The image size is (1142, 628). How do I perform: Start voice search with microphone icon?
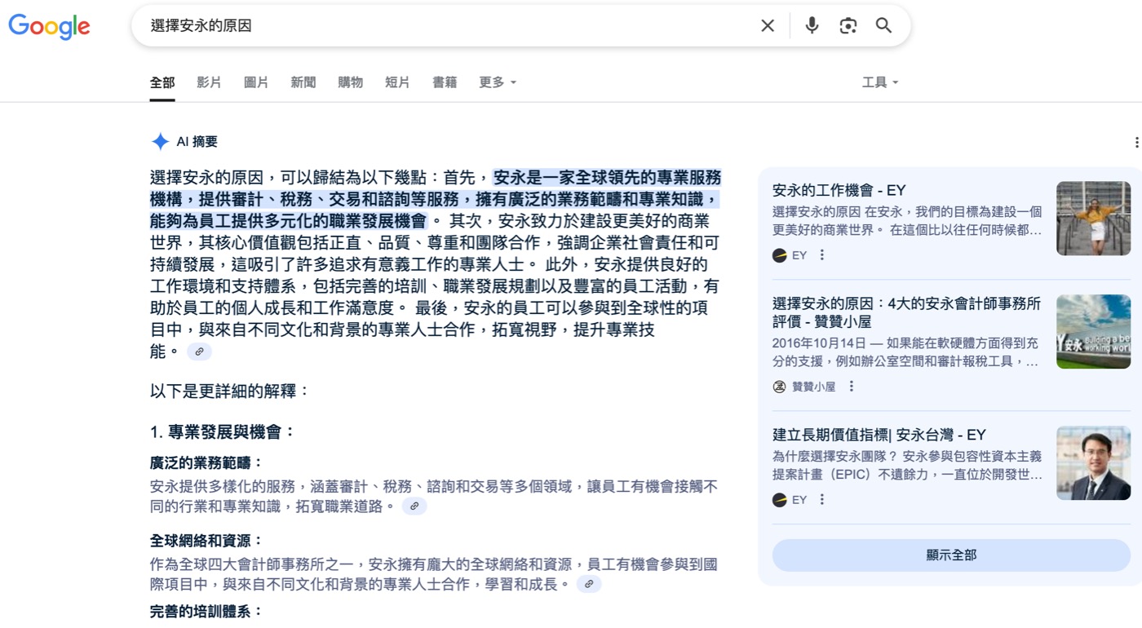click(x=812, y=25)
